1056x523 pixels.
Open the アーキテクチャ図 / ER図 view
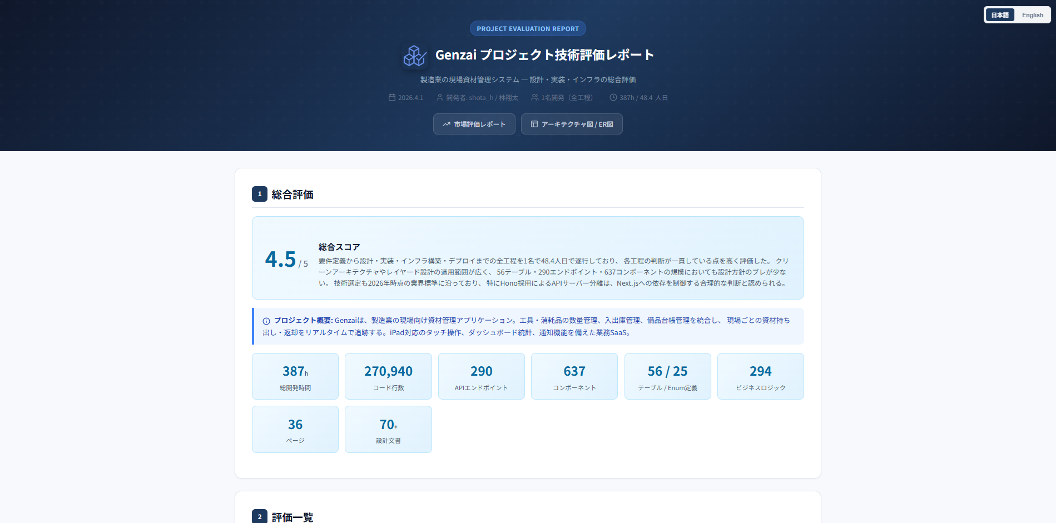[x=572, y=124]
